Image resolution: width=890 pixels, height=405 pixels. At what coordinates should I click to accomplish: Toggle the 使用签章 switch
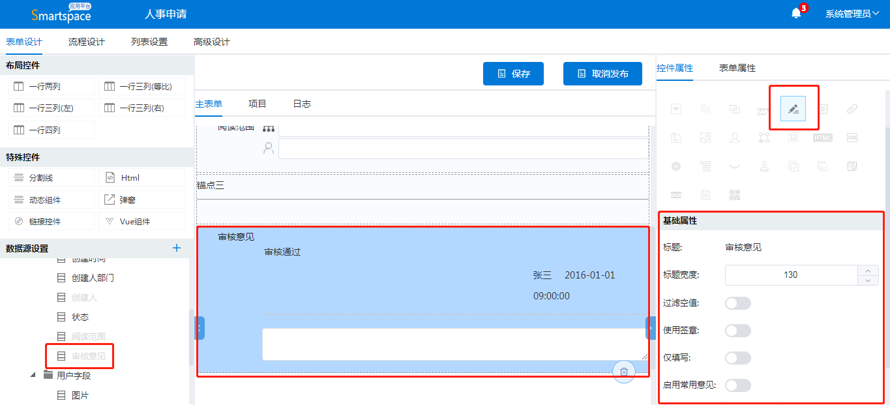point(738,331)
